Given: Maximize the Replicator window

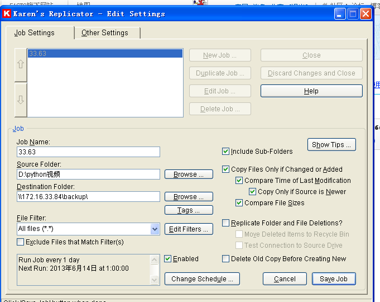Looking at the screenshot, I should click(x=353, y=13).
